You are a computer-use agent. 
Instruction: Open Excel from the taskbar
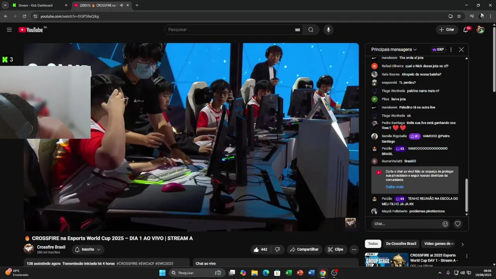(x=289, y=273)
